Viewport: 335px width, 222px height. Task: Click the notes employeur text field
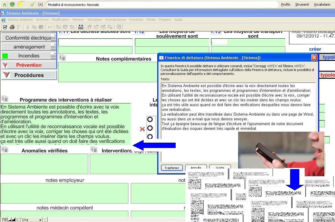pyautogui.click(x=65, y=193)
